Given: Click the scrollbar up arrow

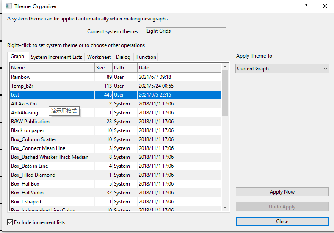Looking at the screenshot, I should coord(225,67).
